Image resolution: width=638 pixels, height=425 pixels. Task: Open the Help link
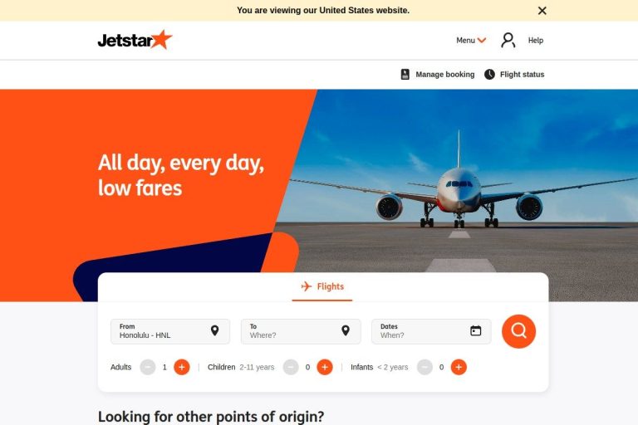tap(536, 41)
